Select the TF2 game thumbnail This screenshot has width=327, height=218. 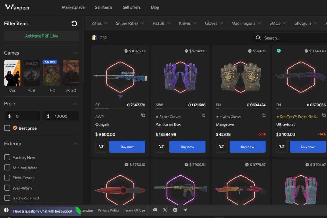tap(51, 73)
